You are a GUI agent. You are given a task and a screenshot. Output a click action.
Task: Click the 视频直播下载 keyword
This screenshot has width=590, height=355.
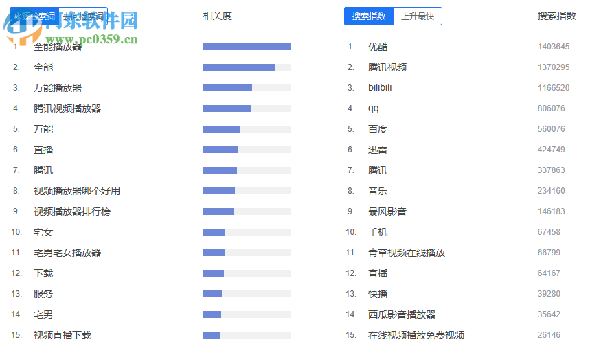(x=63, y=335)
